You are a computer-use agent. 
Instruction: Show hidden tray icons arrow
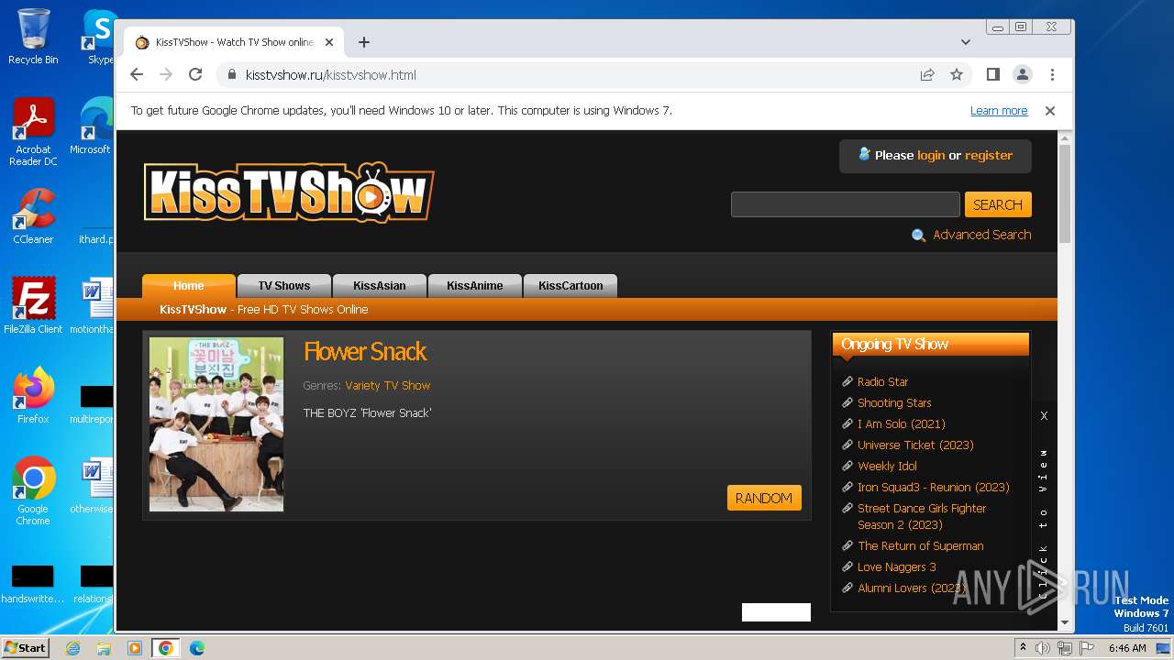1023,648
